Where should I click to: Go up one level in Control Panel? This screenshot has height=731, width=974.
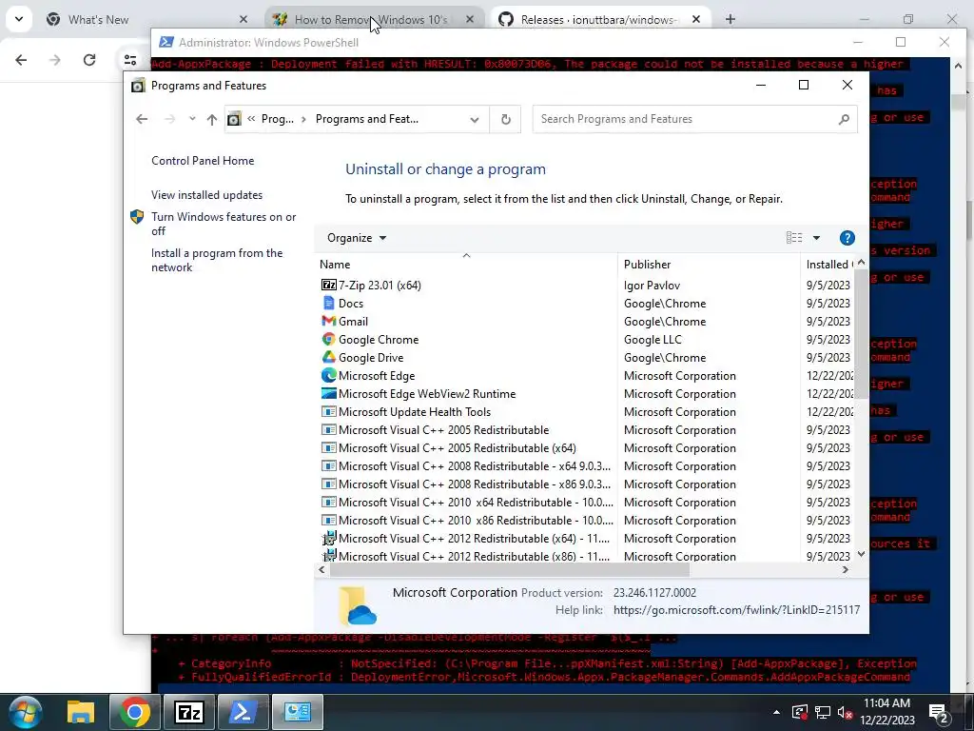[212, 119]
